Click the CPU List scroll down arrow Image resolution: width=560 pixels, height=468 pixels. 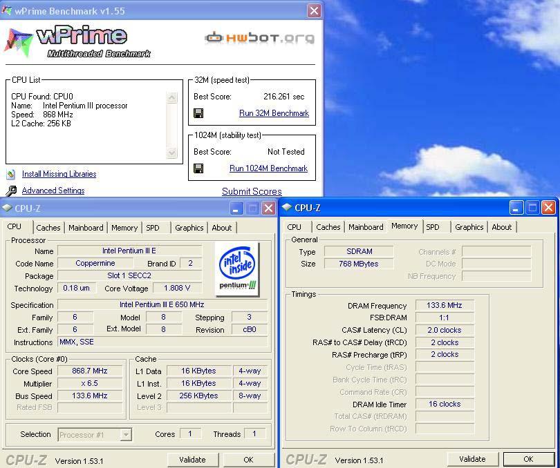point(171,153)
